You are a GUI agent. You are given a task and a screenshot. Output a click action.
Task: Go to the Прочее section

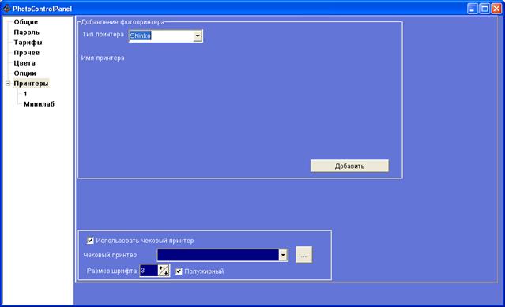pyautogui.click(x=26, y=53)
